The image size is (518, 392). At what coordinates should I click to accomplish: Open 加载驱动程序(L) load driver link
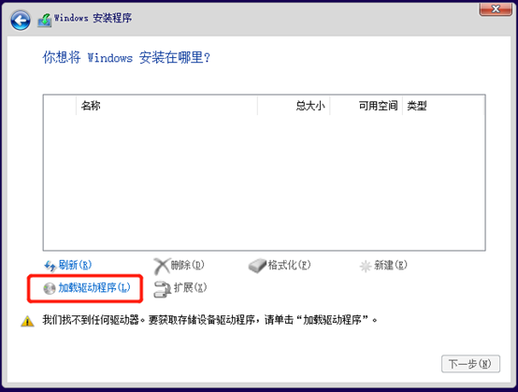pos(94,287)
